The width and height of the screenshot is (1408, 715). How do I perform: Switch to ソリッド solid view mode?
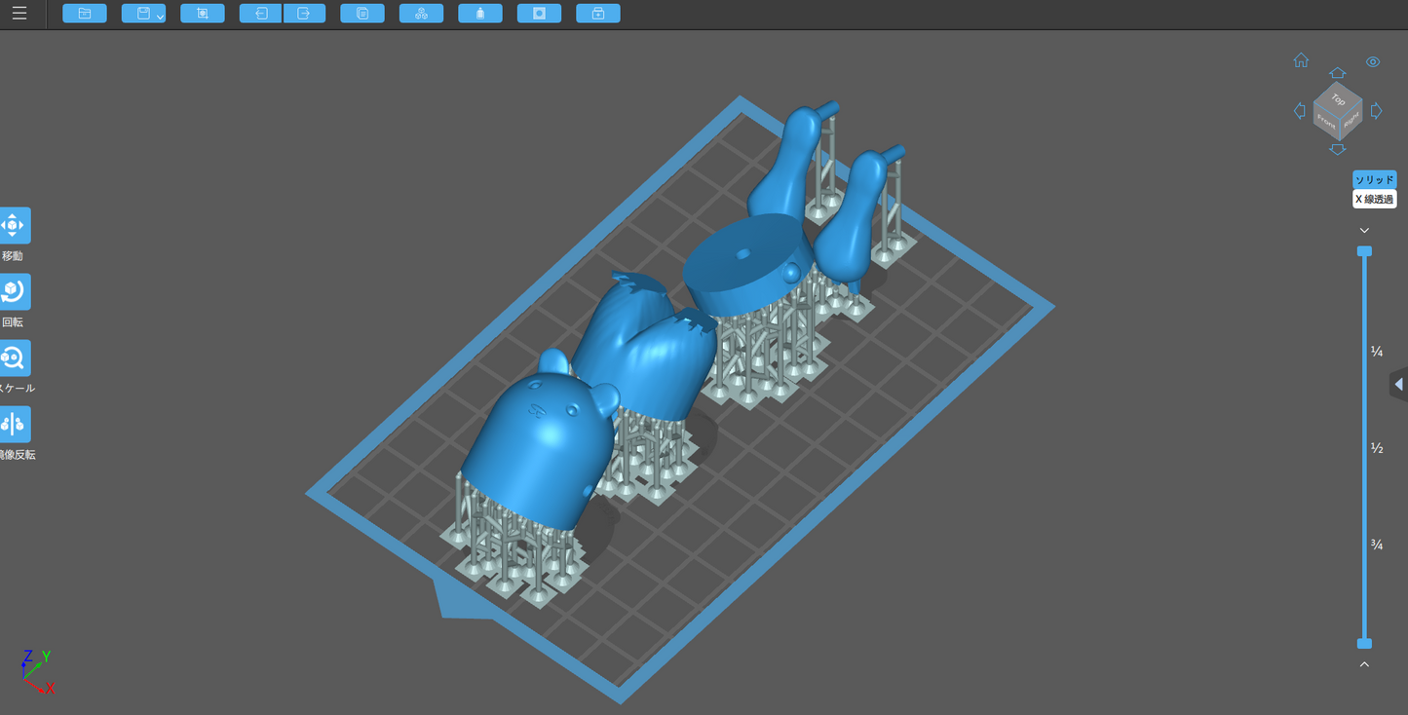pyautogui.click(x=1375, y=180)
